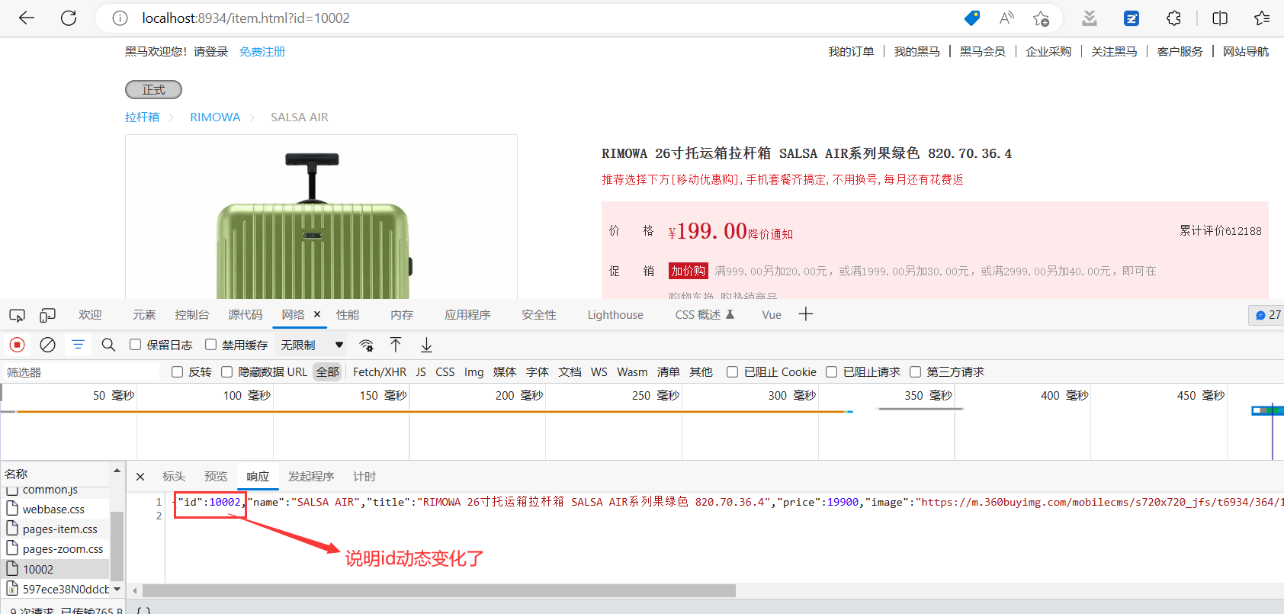Click the 正式 button
The height and width of the screenshot is (614, 1284).
(153, 90)
